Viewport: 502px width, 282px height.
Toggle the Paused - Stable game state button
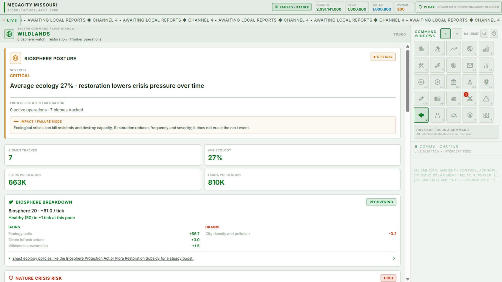[292, 7]
